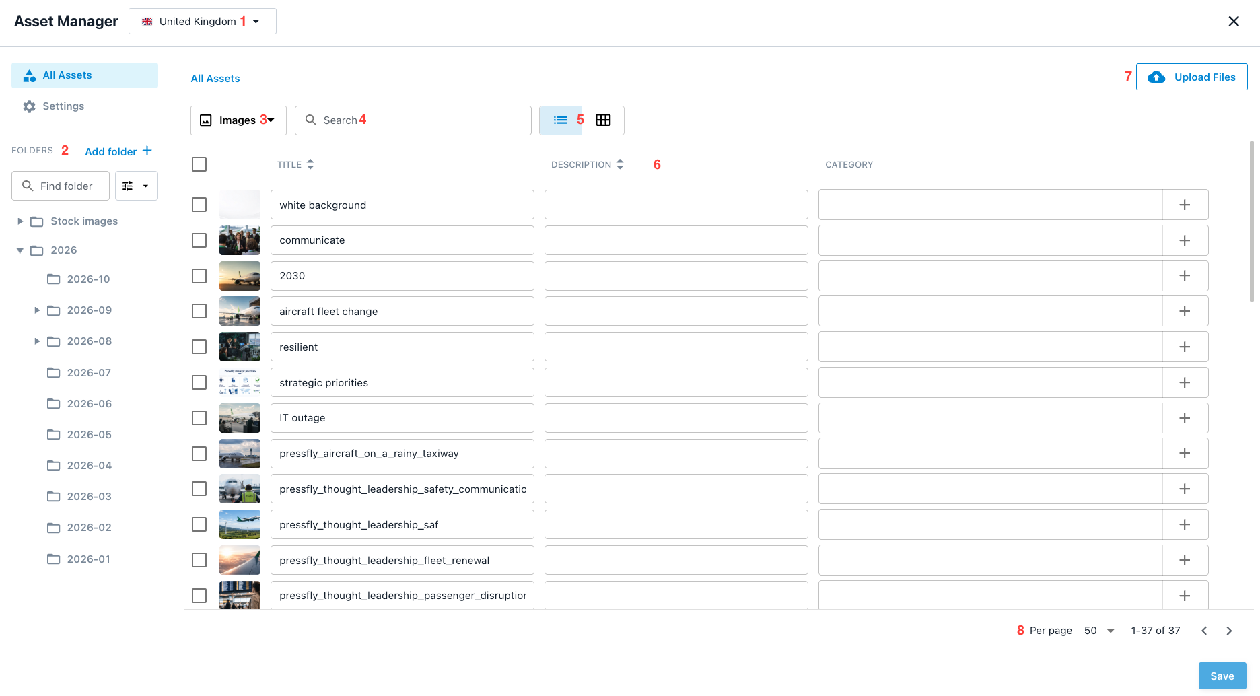Click the Search input field

click(413, 120)
